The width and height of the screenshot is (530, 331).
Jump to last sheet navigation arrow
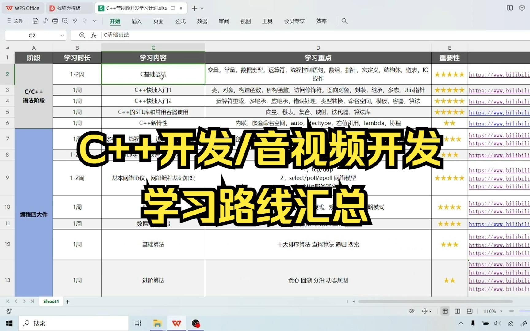click(33, 302)
